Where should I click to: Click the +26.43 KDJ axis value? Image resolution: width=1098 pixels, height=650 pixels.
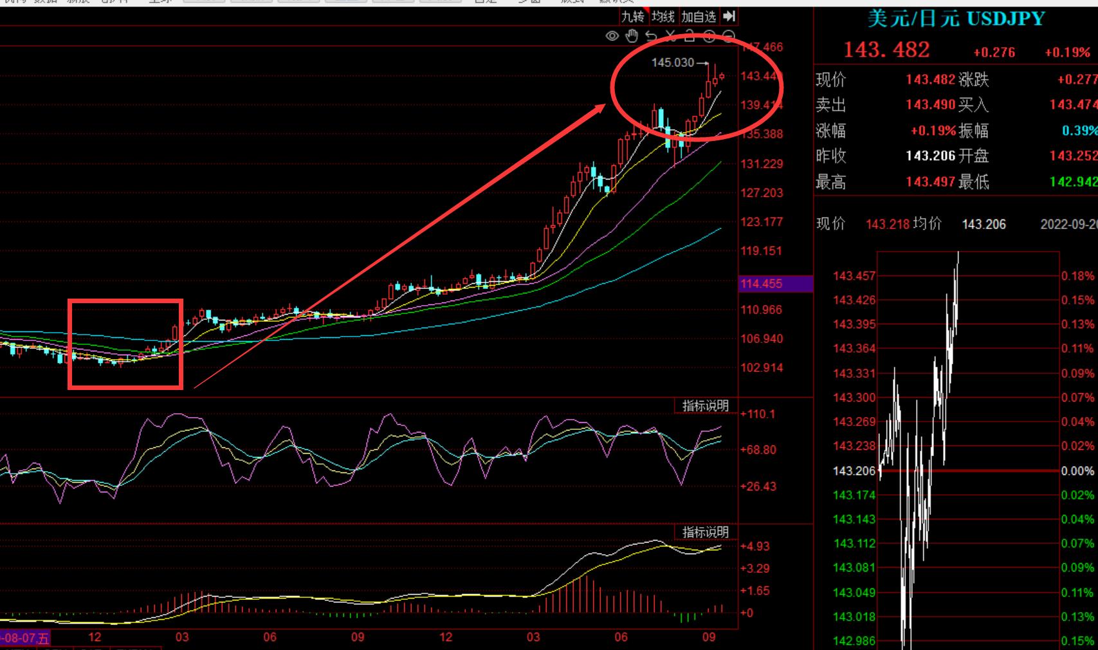[x=758, y=486]
